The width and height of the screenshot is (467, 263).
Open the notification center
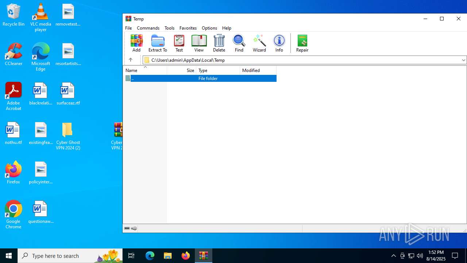point(455,256)
